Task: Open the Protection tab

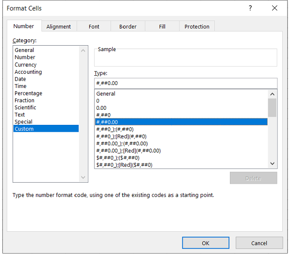Action: [x=197, y=27]
